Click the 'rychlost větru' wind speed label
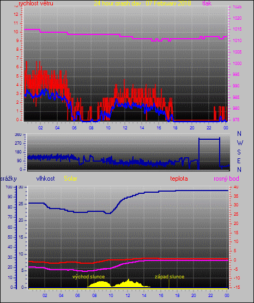254x303 pixels. point(36,3)
